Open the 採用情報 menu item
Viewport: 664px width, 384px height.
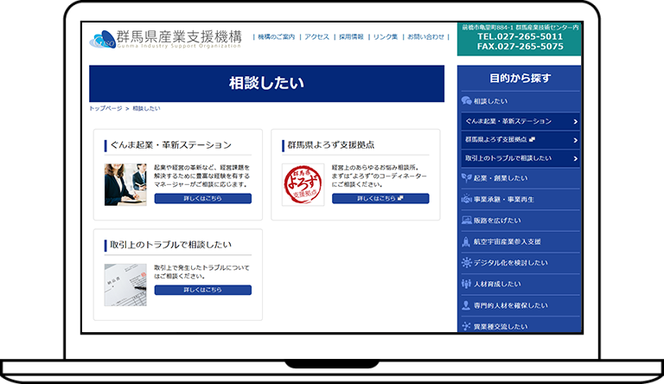(x=351, y=37)
